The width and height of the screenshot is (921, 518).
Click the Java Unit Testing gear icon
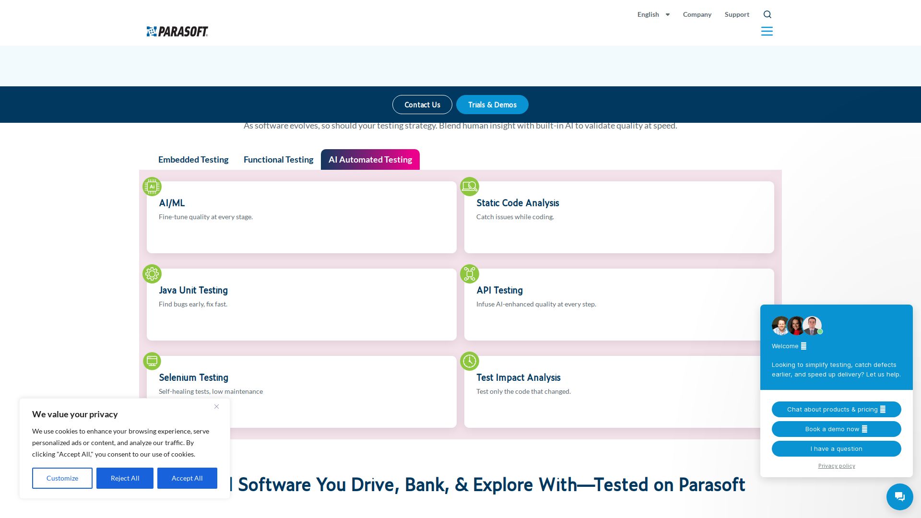point(152,274)
